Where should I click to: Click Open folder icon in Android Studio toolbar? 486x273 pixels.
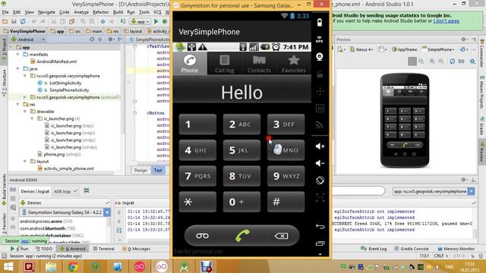(x=5, y=21)
